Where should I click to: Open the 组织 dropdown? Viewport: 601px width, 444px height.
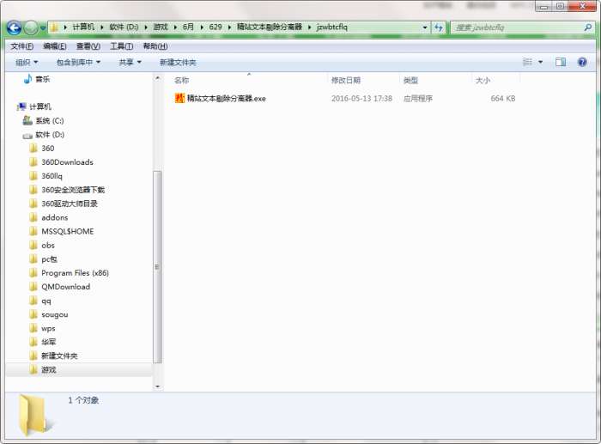click(x=27, y=62)
